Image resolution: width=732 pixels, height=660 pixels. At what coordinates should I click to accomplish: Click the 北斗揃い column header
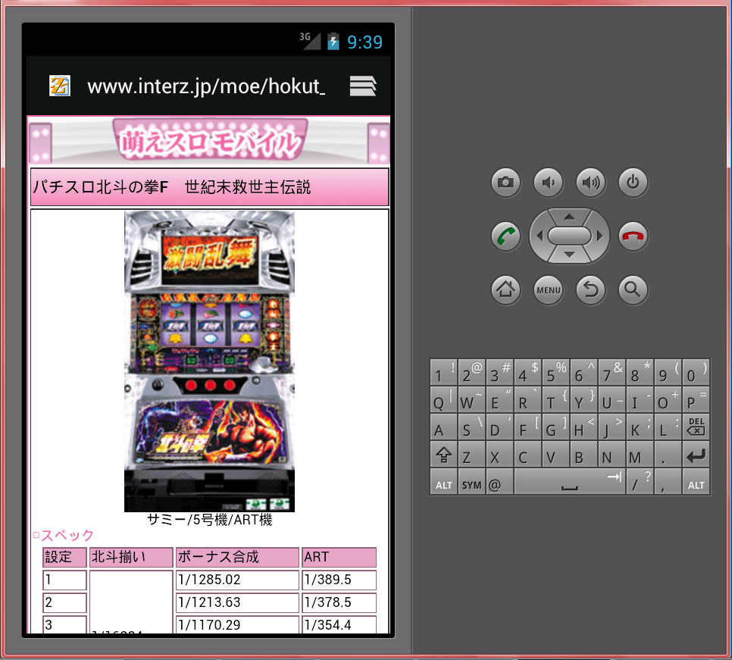(x=130, y=557)
